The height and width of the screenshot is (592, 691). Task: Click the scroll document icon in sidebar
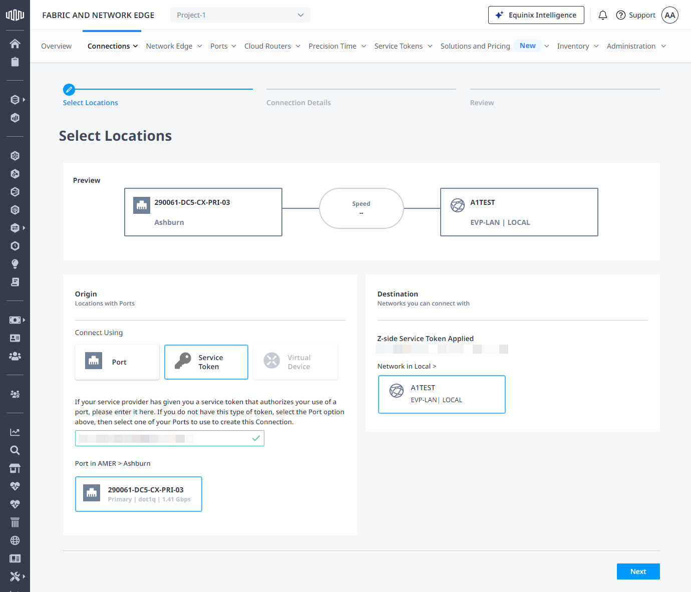(15, 282)
